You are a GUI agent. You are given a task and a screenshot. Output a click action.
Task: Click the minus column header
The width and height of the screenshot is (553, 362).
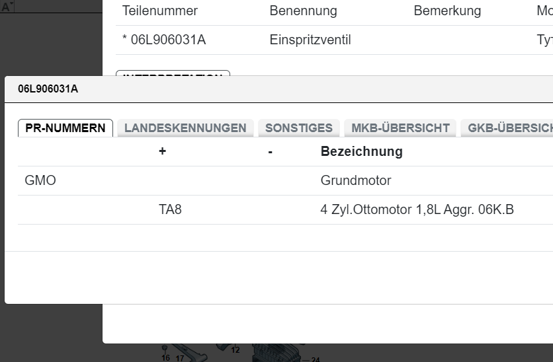point(271,151)
